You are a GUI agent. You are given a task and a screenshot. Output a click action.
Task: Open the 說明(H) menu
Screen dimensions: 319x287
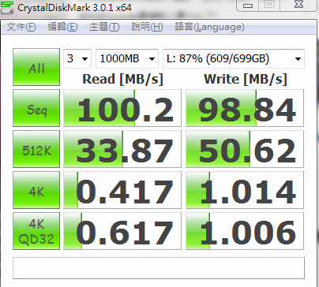147,27
